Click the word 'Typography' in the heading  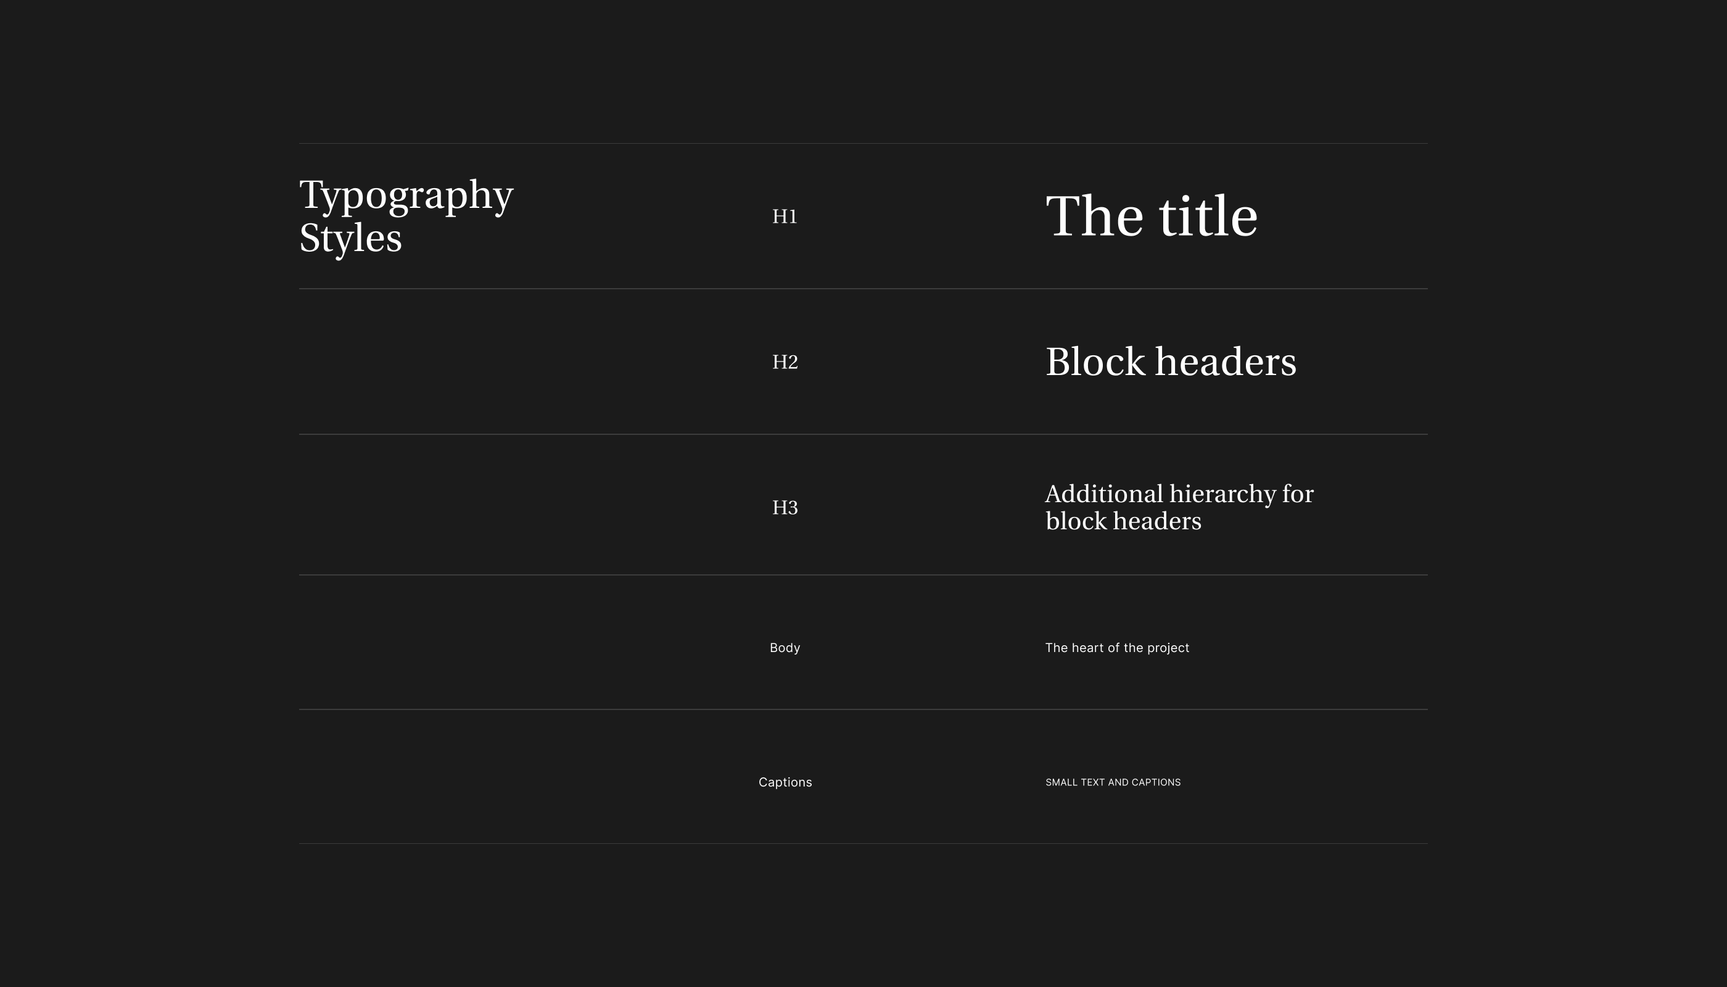(406, 195)
